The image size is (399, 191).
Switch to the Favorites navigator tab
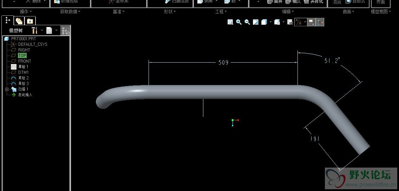30,21
